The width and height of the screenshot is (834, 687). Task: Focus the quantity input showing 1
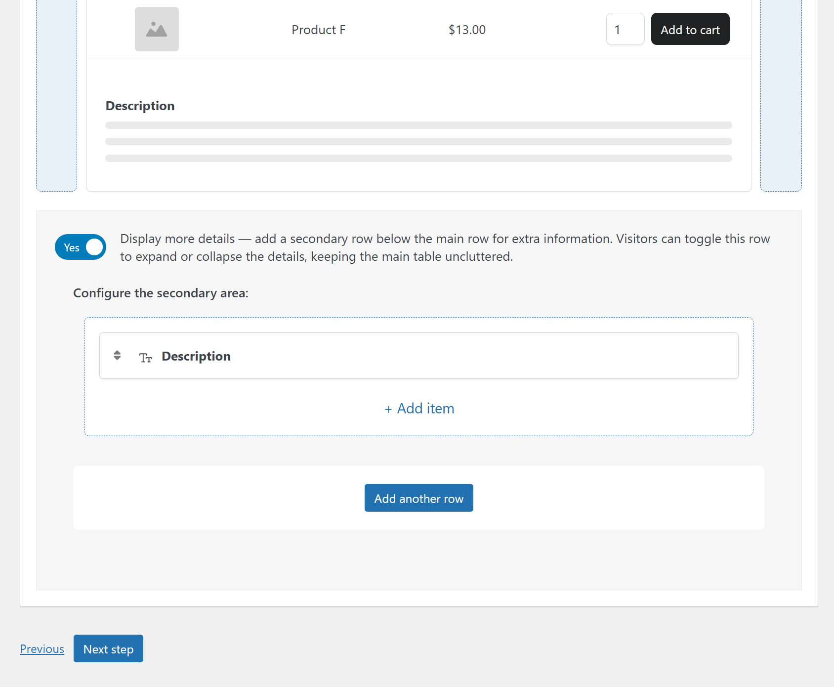click(625, 29)
